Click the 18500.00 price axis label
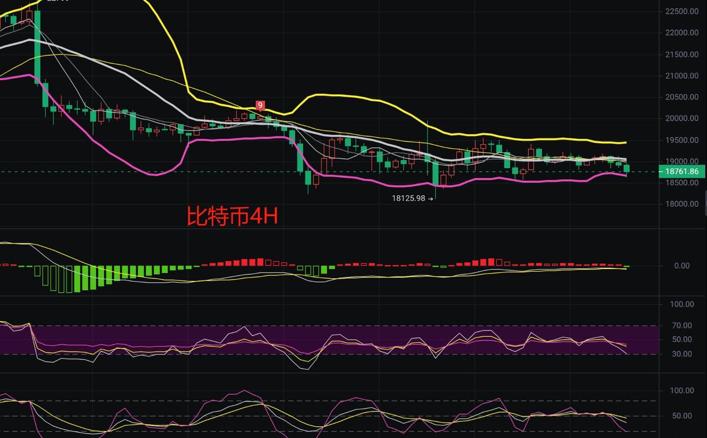Screen dimensions: 707x438 click(681, 183)
